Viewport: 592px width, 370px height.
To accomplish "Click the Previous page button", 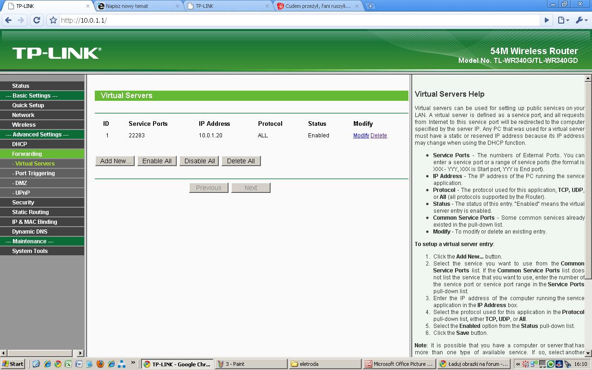I will pos(209,188).
